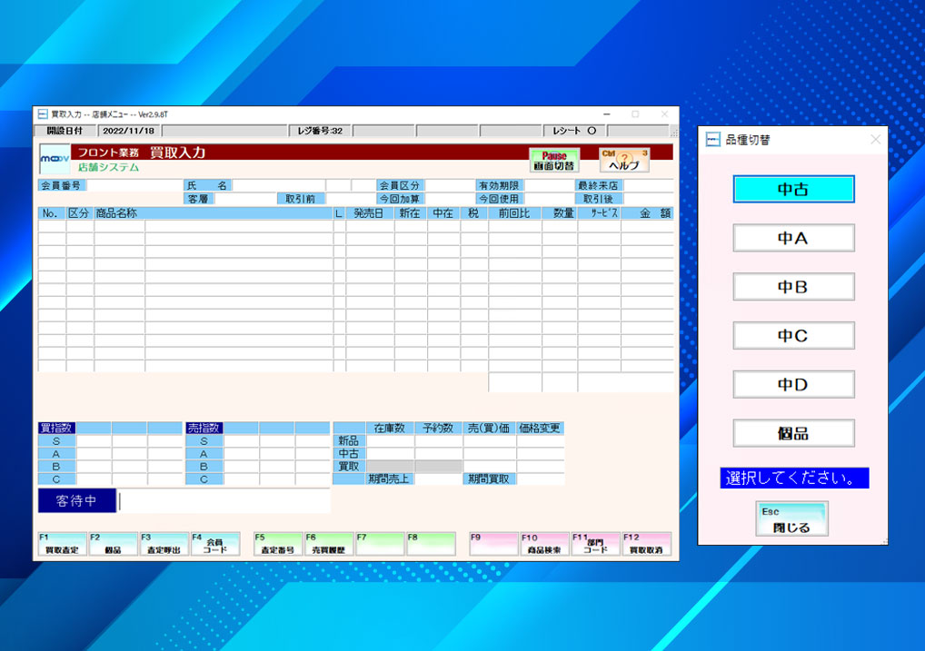The width and height of the screenshot is (925, 651).
Task: Click the 取引前 label
Action: click(301, 199)
